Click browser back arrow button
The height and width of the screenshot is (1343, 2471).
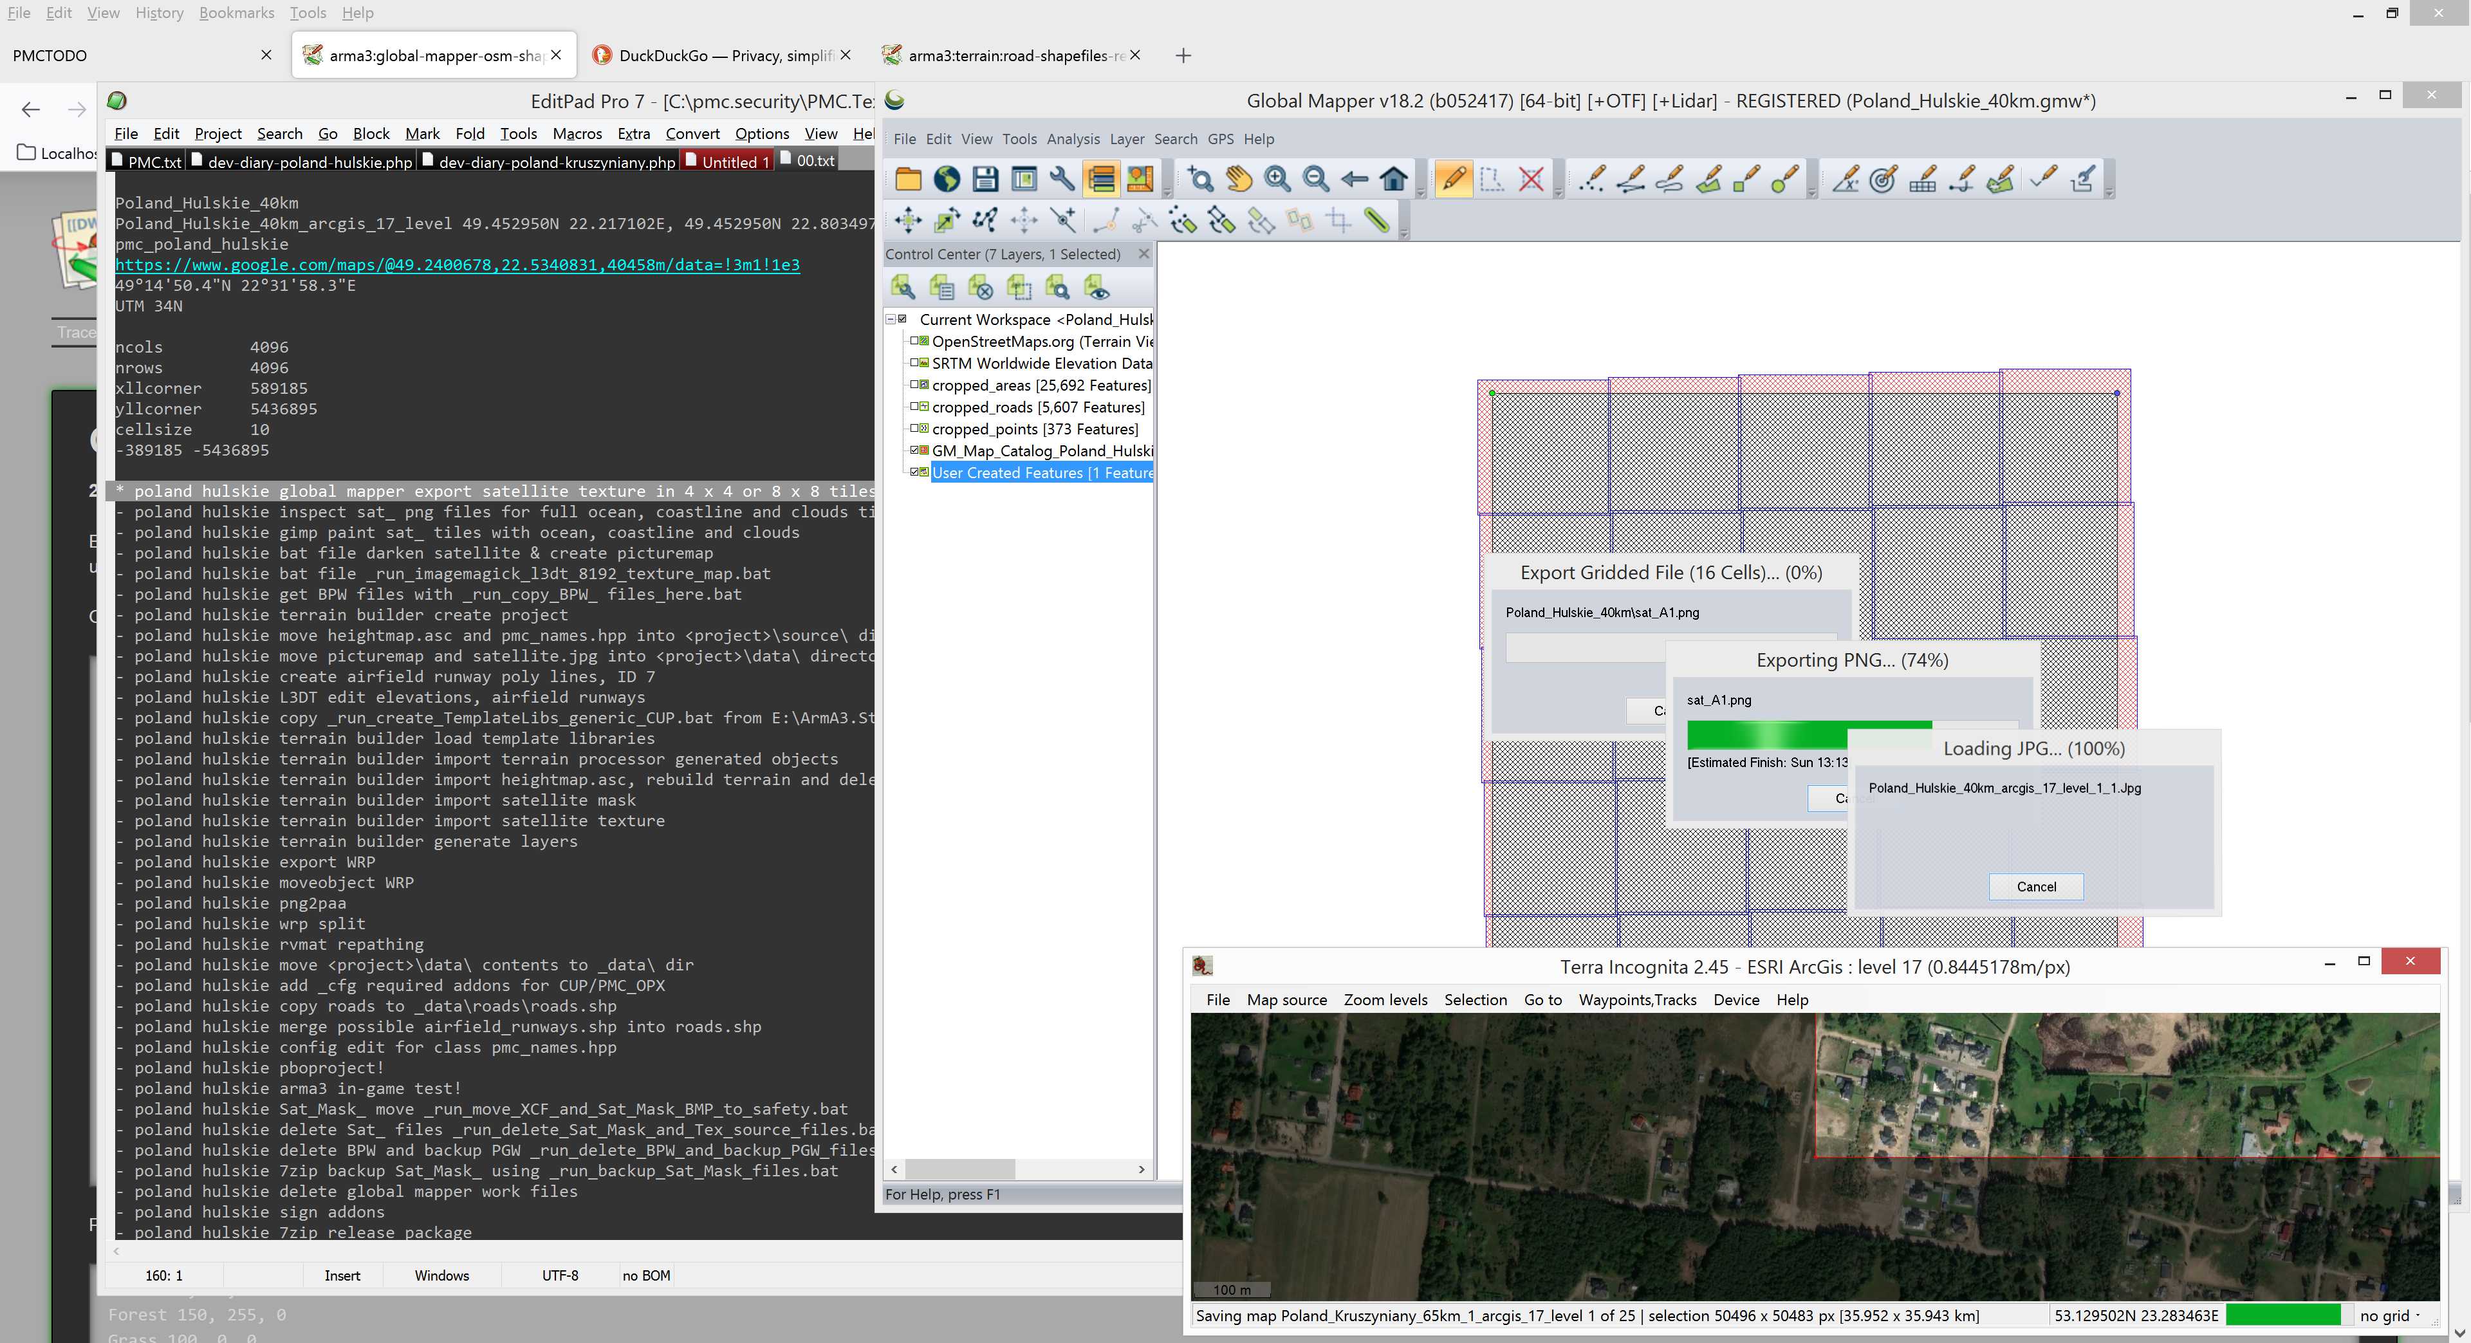[x=31, y=109]
